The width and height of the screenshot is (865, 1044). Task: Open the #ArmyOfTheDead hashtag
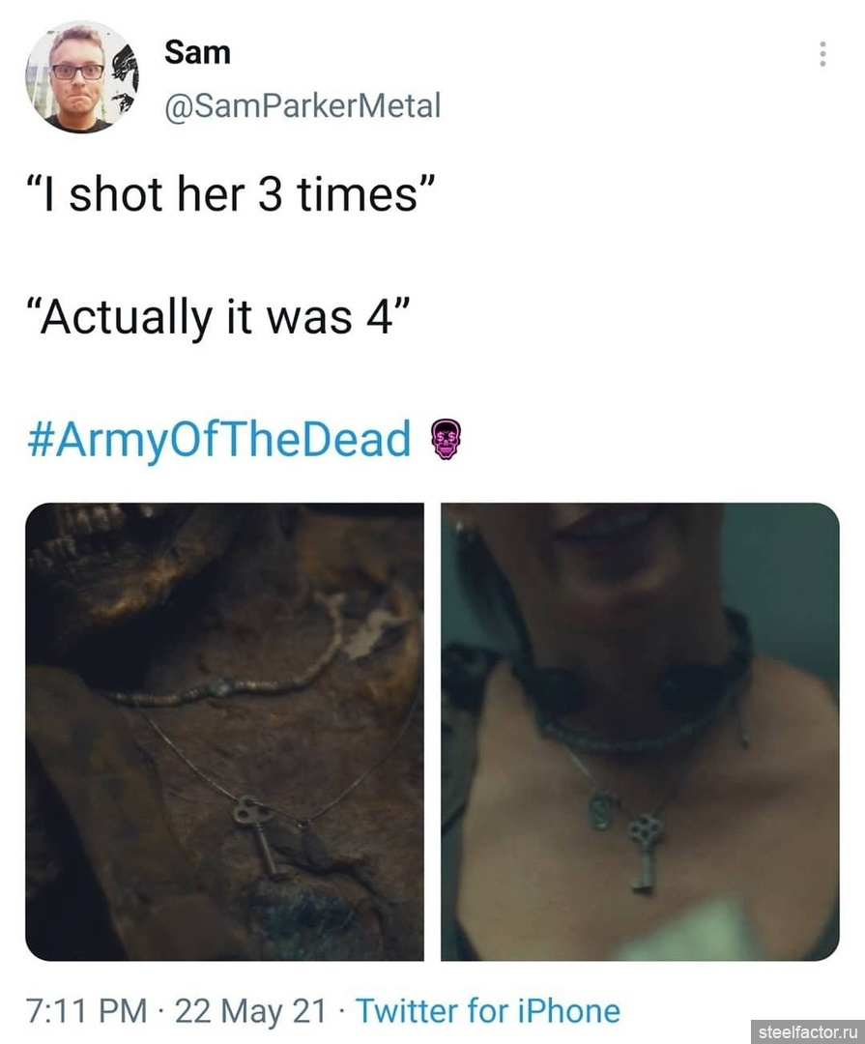click(219, 440)
